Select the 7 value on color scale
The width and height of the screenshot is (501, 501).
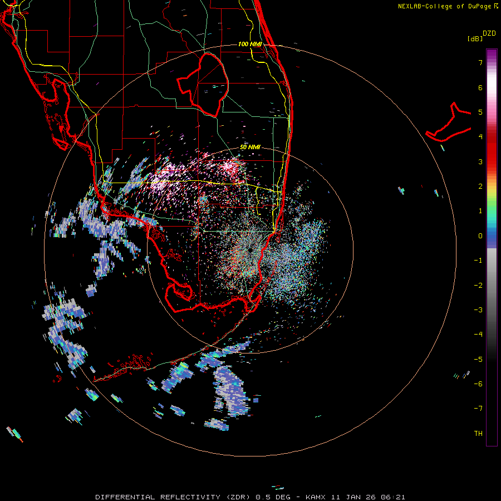tap(480, 62)
